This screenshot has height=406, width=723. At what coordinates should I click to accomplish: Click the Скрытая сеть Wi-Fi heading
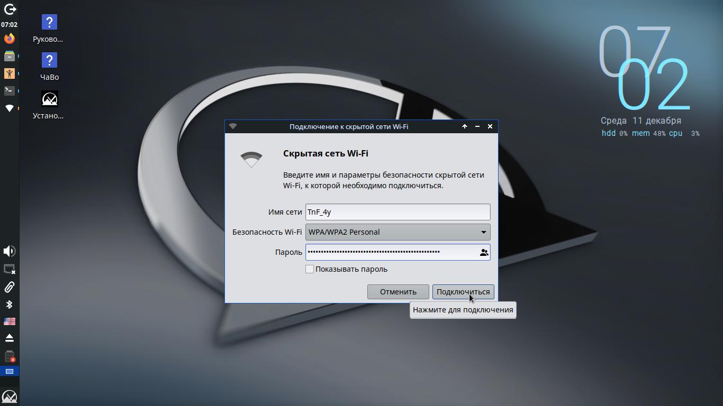tap(326, 153)
